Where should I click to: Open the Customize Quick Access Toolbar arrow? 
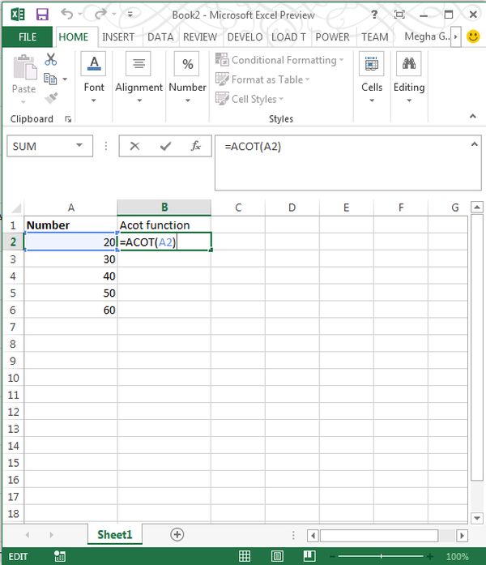pyautogui.click(x=130, y=15)
